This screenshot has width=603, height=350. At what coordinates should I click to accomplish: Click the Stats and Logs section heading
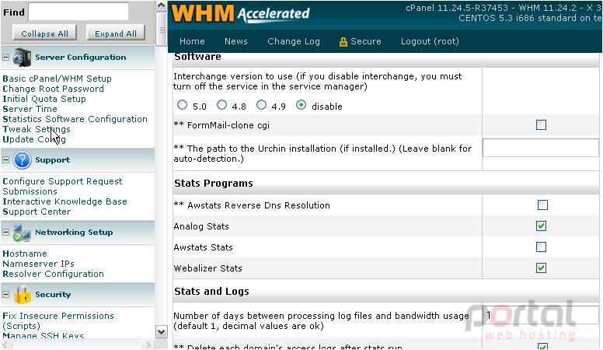[211, 292]
